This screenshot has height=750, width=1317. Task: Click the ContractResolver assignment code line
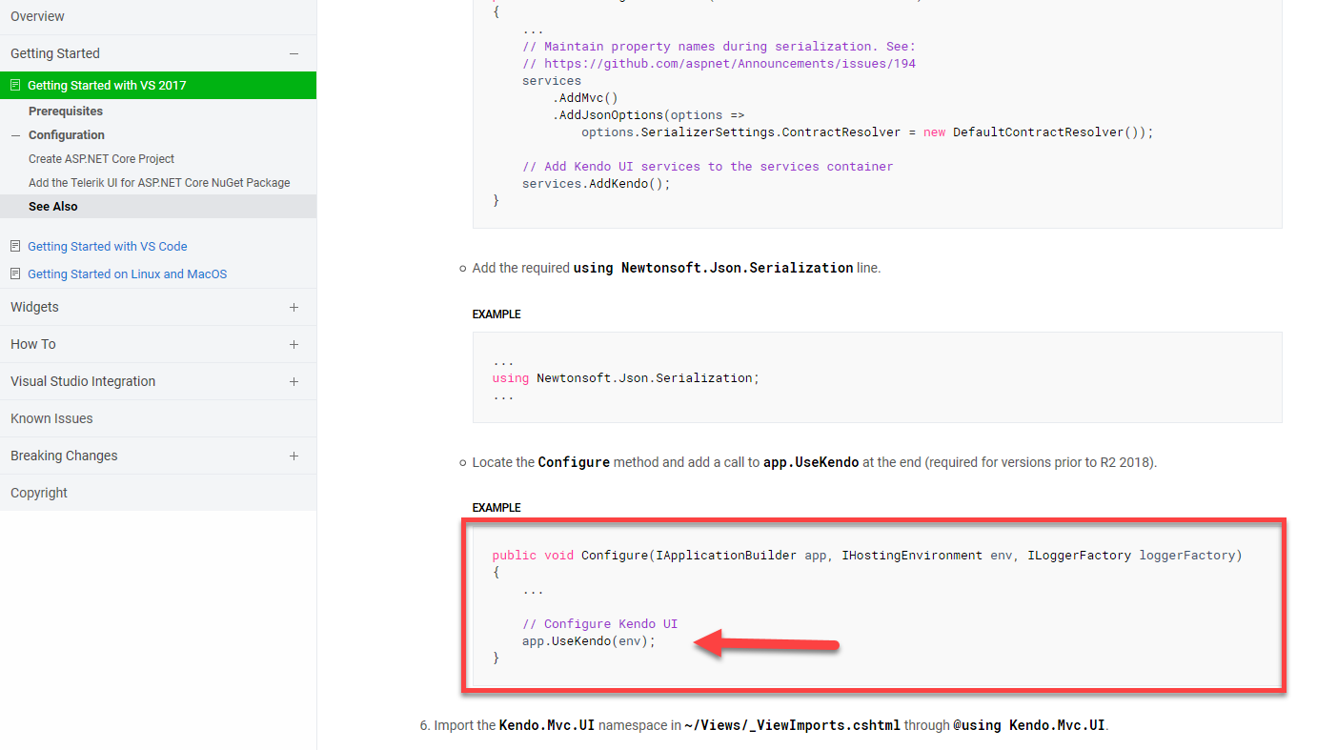(867, 132)
